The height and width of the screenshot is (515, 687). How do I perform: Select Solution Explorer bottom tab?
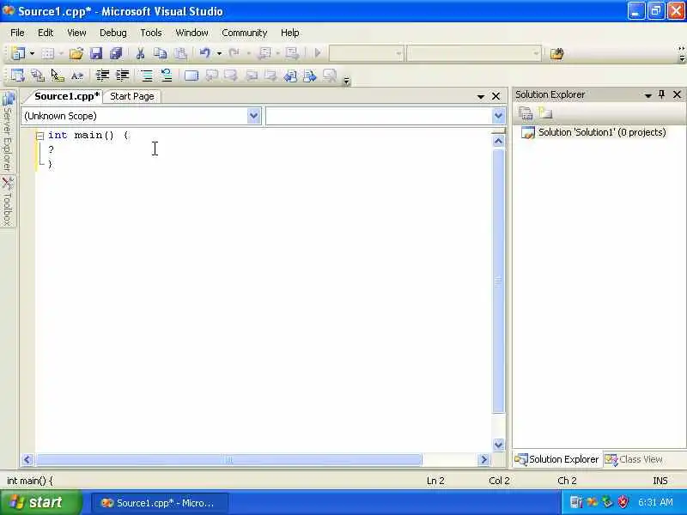point(557,459)
